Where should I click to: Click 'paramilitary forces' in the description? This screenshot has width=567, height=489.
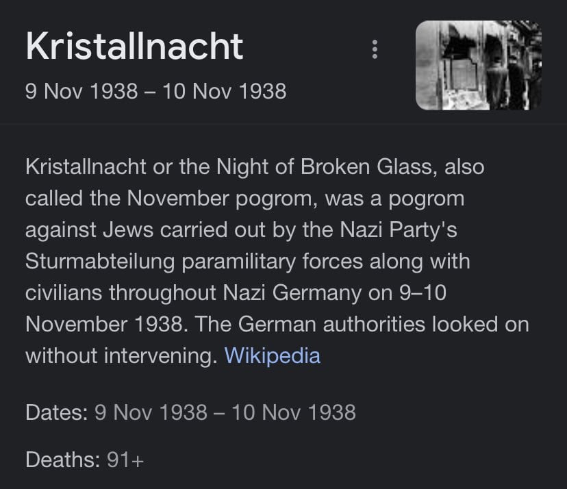273,262
